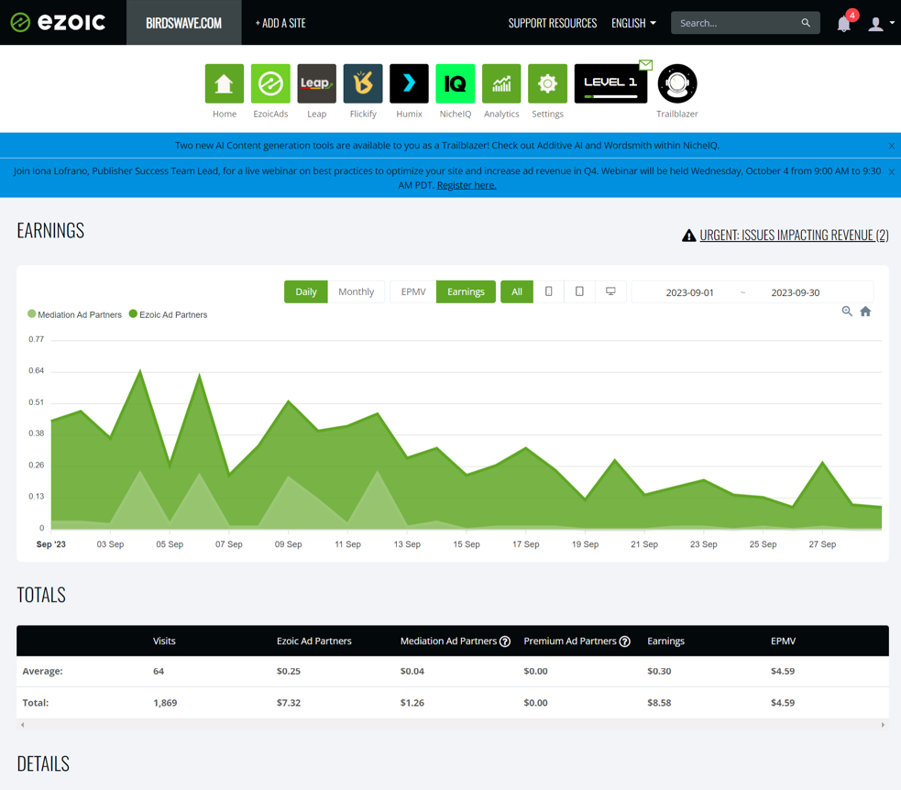Dismiss the AI Content tools banner
The width and height of the screenshot is (901, 790).
click(891, 146)
